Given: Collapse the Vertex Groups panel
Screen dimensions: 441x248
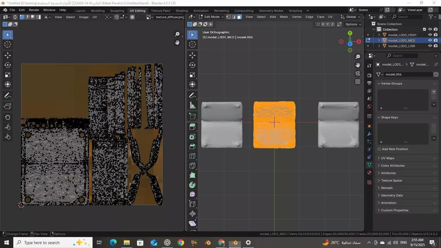Looking at the screenshot, I should [407, 83].
